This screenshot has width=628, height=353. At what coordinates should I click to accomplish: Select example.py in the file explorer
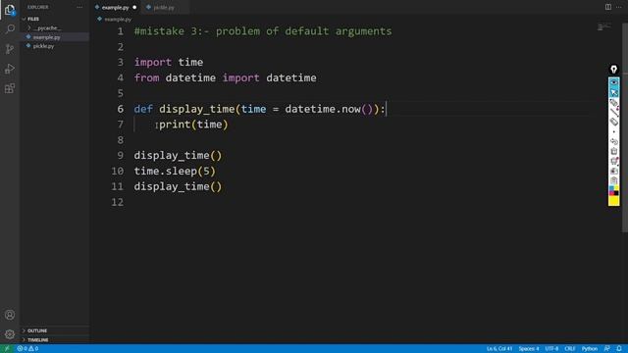coord(46,37)
